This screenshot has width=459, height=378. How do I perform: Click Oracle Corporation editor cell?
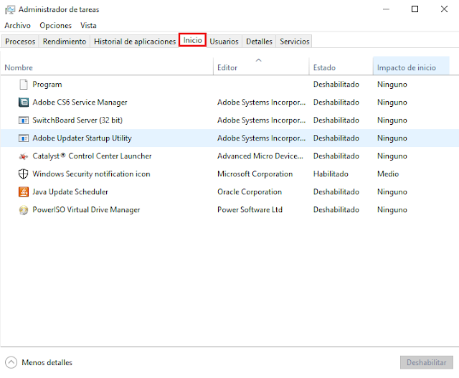tap(250, 192)
